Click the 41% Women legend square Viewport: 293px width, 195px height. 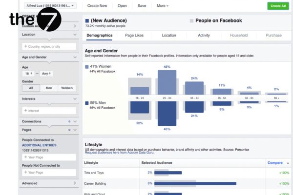87,67
